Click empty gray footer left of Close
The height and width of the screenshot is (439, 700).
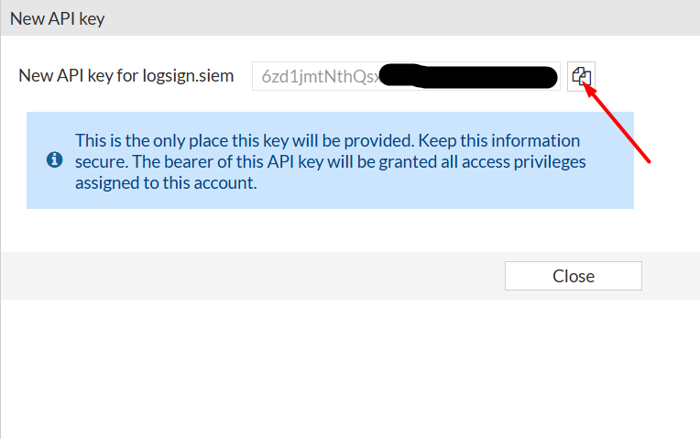pyautogui.click(x=250, y=276)
